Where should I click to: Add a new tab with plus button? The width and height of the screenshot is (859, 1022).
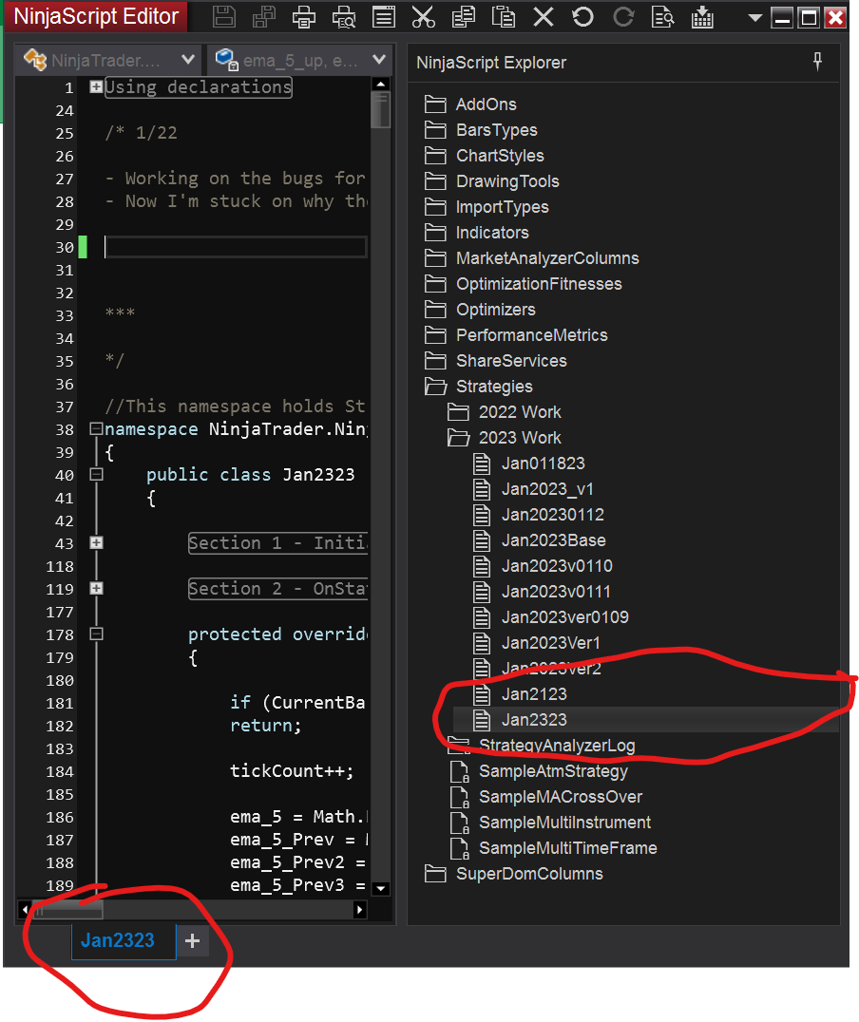tap(192, 940)
